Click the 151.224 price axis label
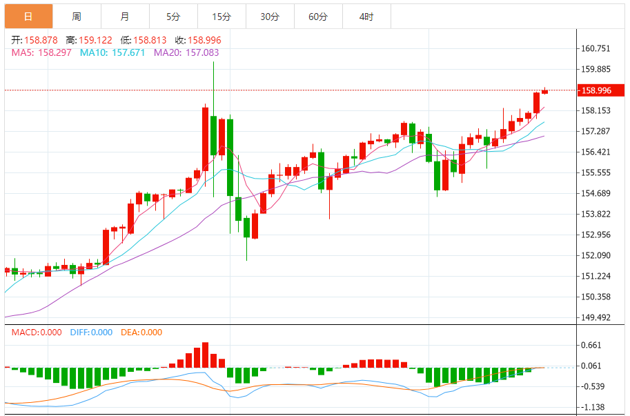 pos(595,276)
